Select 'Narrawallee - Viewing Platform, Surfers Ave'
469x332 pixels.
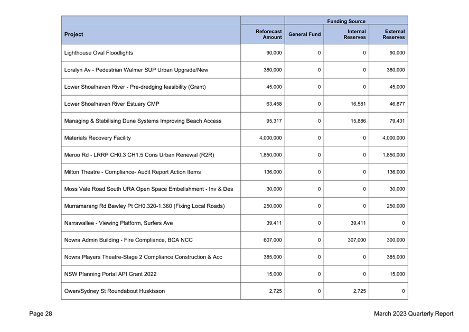click(118, 223)
